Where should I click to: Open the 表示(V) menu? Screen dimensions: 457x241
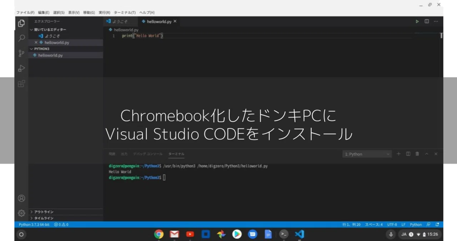click(x=74, y=12)
